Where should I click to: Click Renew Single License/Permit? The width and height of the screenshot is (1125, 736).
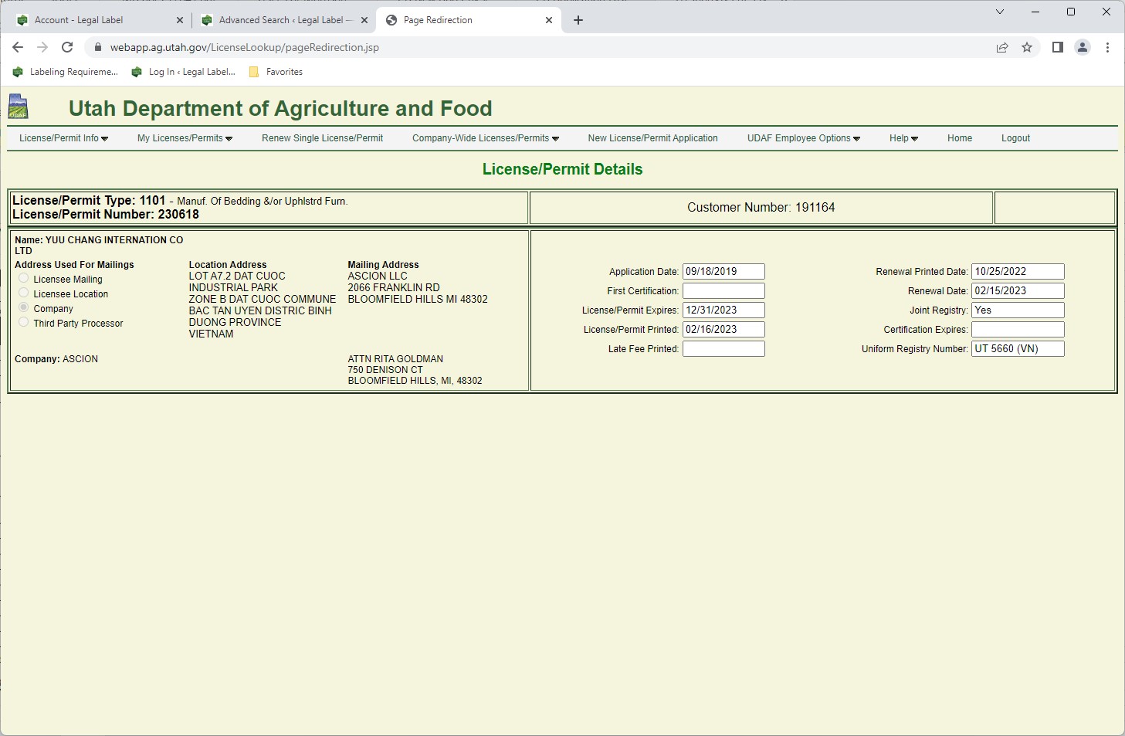tap(322, 138)
